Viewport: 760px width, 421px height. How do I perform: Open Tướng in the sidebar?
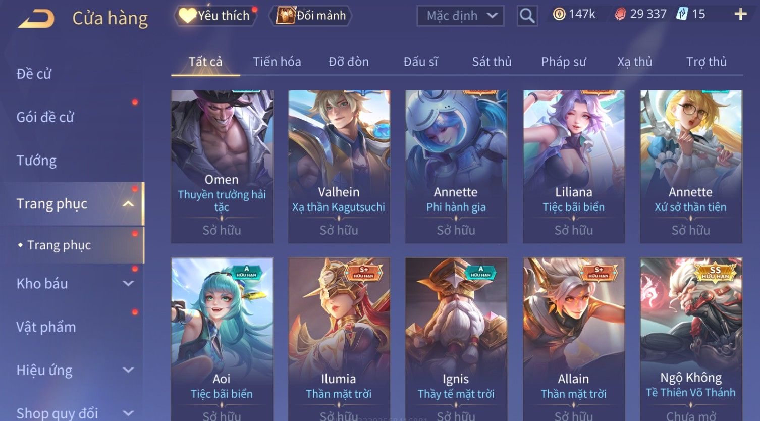(36, 161)
